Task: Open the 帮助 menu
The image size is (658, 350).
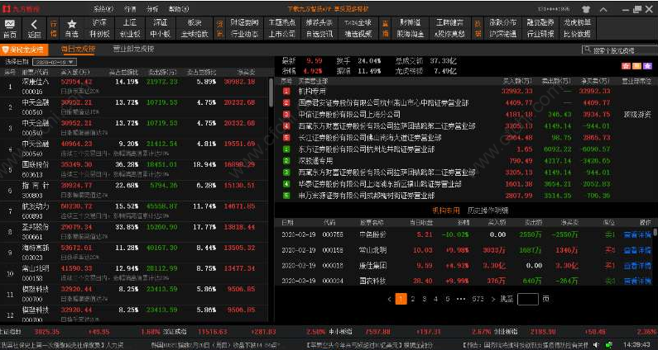Action: [x=178, y=9]
